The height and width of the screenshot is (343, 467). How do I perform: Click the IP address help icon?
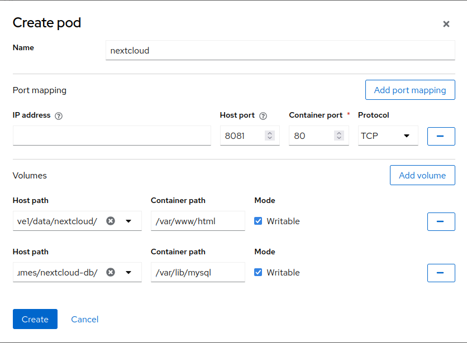tap(59, 116)
